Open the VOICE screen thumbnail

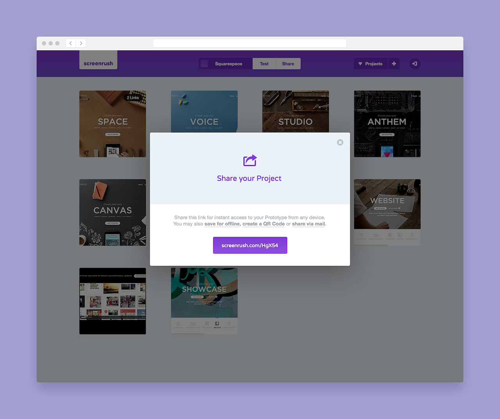[204, 111]
